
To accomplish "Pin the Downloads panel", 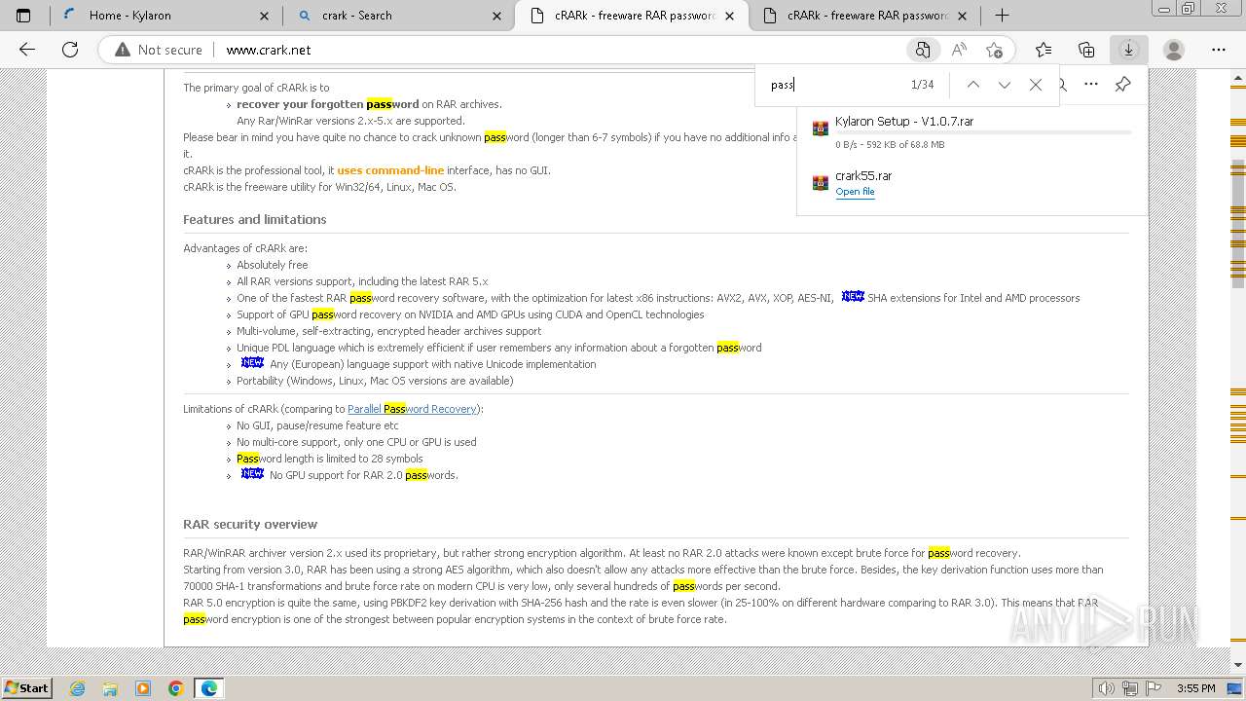I will (x=1122, y=85).
